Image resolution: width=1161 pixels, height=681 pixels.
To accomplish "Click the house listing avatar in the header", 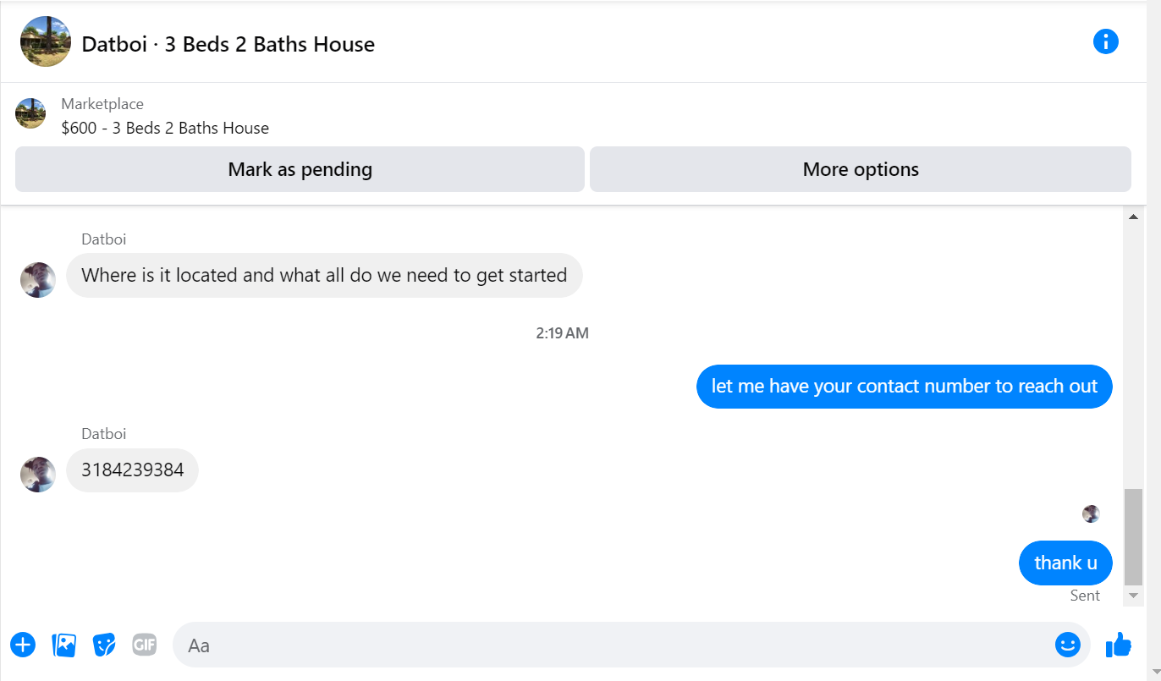I will tap(46, 41).
